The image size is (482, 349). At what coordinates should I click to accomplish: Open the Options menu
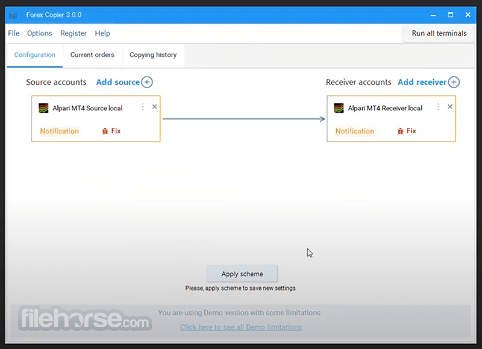tap(40, 33)
